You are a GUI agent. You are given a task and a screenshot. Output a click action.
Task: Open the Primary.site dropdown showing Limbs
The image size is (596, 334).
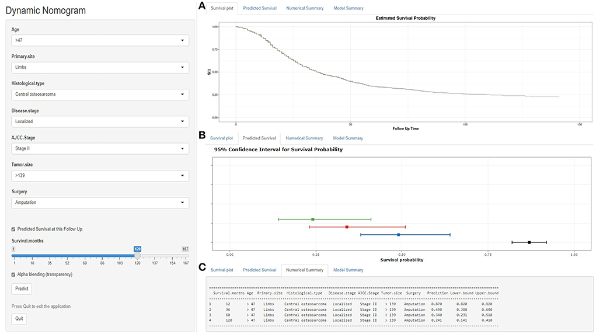pyautogui.click(x=100, y=67)
